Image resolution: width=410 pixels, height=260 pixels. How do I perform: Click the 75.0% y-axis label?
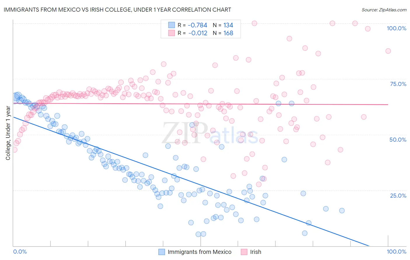click(x=398, y=84)
